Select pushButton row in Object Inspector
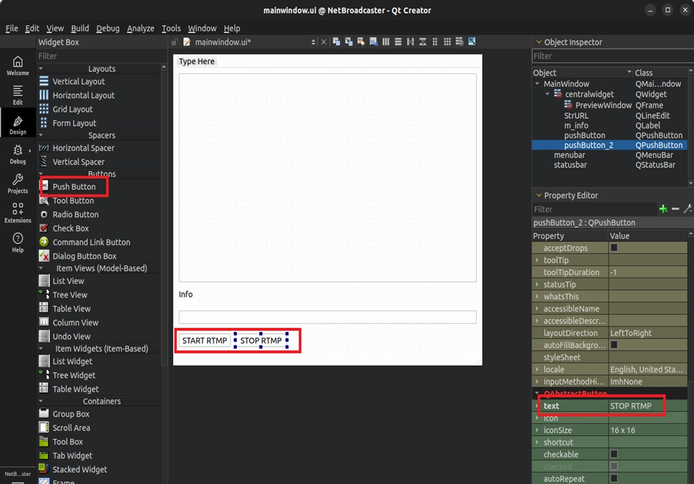Screen dimensions: 694x484 (609, 136)
